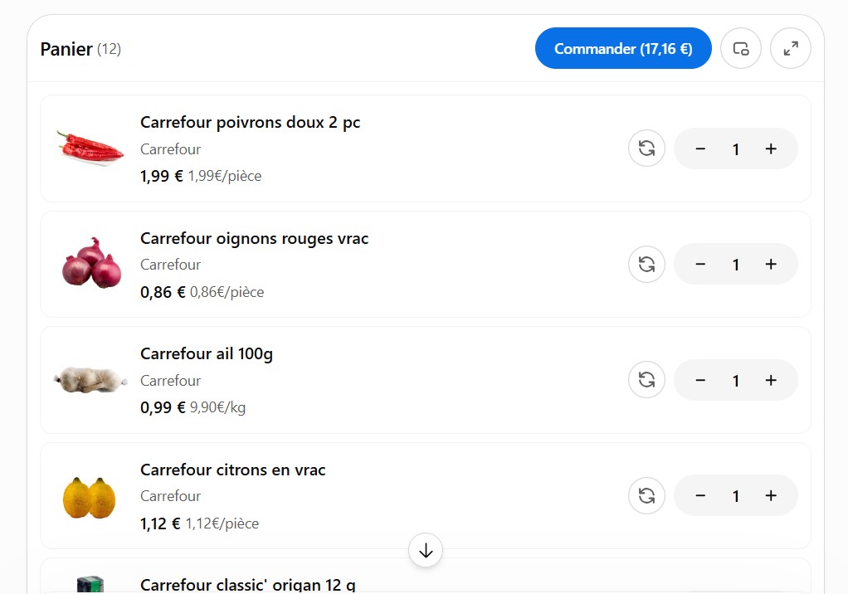The height and width of the screenshot is (594, 848).
Task: Open the red onions product image
Action: (x=91, y=263)
